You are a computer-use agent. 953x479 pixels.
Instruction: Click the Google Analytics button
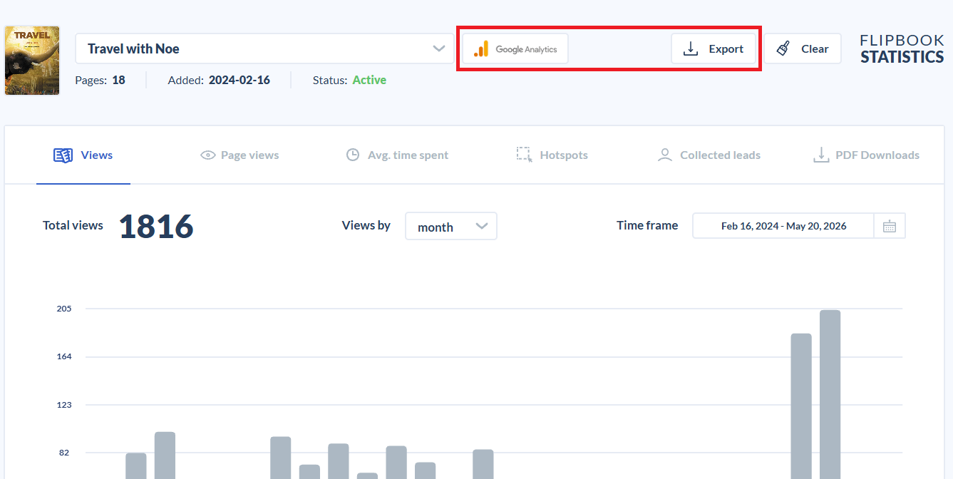[x=515, y=49]
